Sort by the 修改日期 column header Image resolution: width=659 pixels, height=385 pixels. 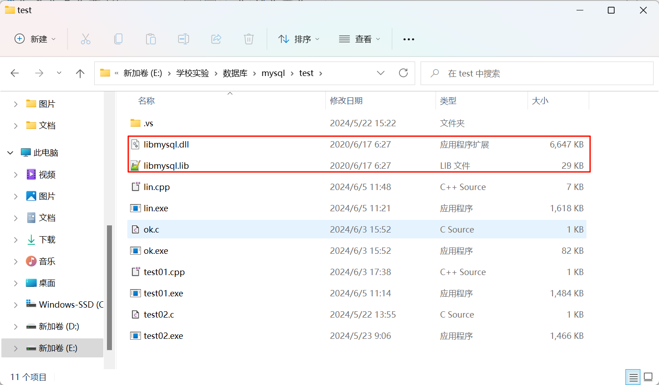coord(346,100)
